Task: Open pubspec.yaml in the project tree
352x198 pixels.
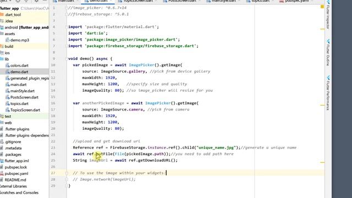Action: 16,174
